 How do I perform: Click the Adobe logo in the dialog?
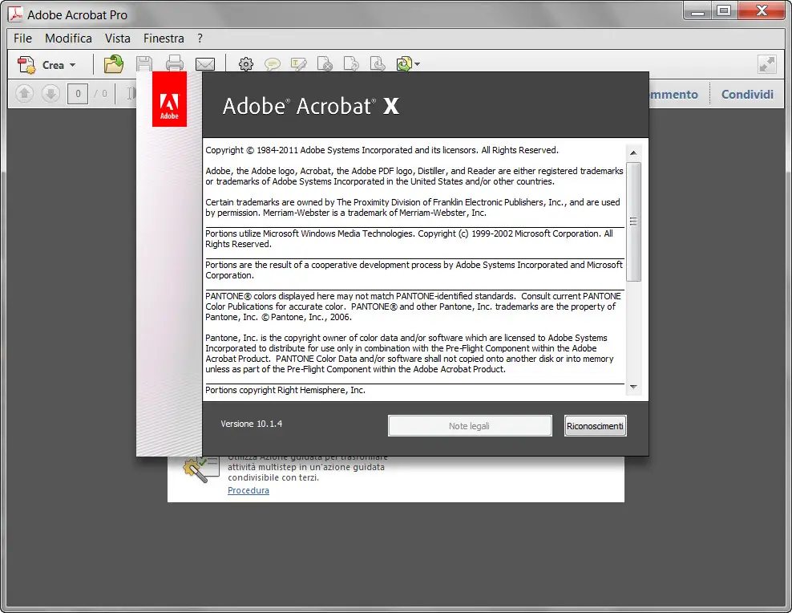coord(169,99)
